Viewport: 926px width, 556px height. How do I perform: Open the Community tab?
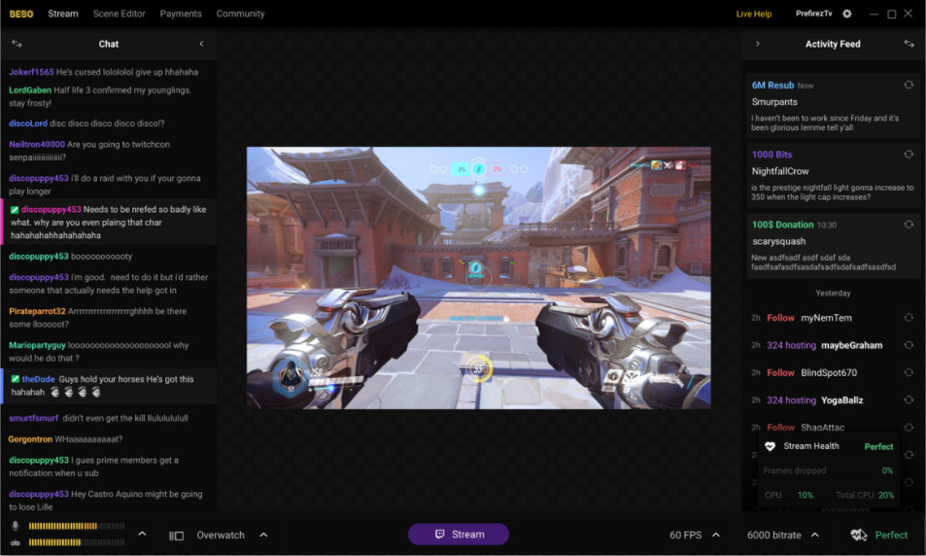[240, 14]
